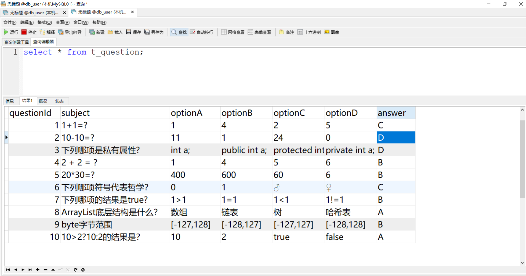Screen dimensions: 526x276
Task: Open the 备注 memo view
Action: (x=287, y=32)
